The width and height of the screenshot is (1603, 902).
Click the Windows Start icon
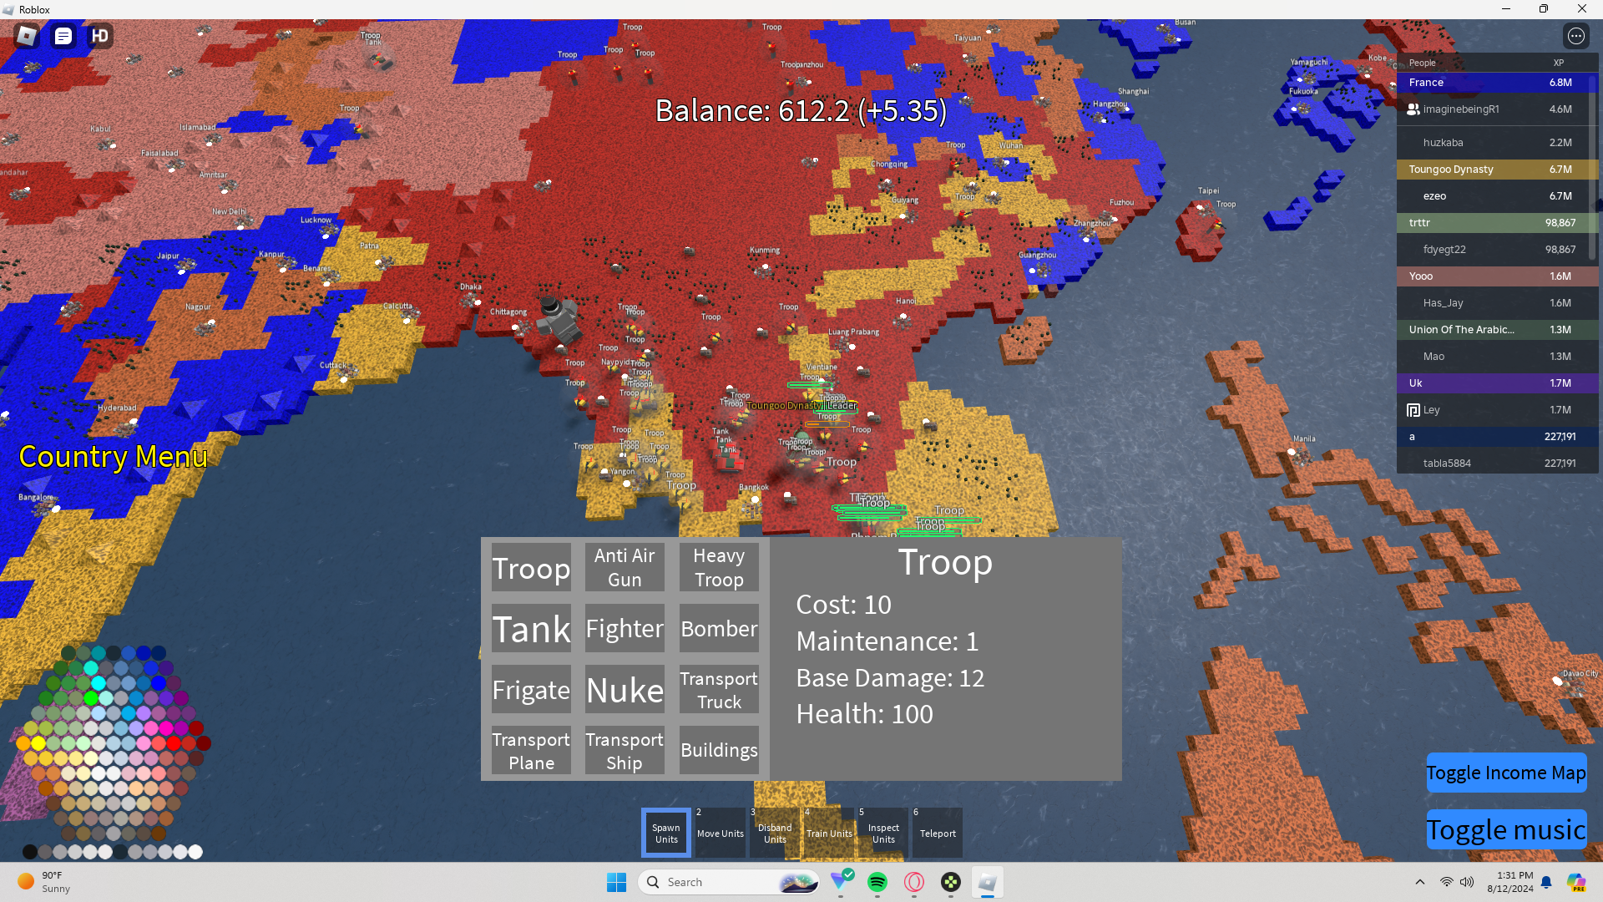point(616,882)
